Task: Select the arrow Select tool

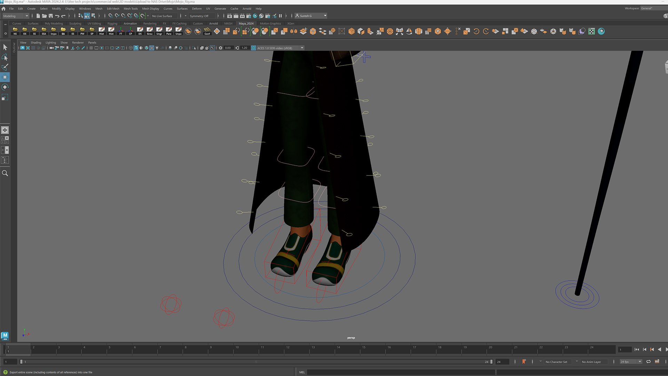Action: (5, 47)
